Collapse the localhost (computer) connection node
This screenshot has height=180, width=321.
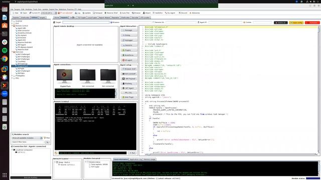coord(12,150)
